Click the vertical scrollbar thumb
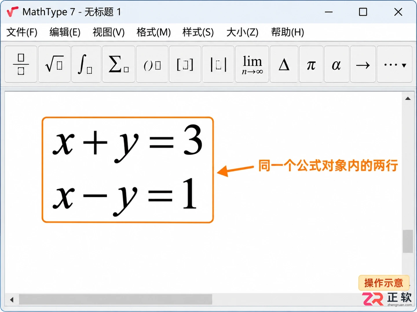Screen dimensions: 417x312 408,241
